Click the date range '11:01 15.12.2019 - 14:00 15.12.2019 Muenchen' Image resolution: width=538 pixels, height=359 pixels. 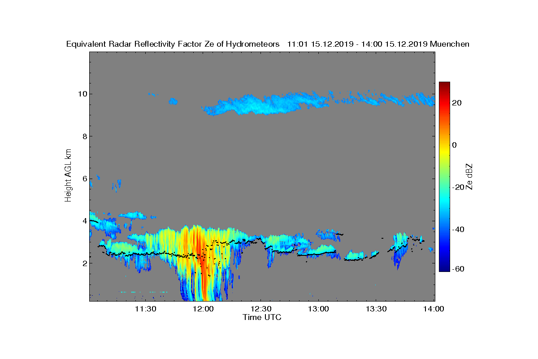378,44
